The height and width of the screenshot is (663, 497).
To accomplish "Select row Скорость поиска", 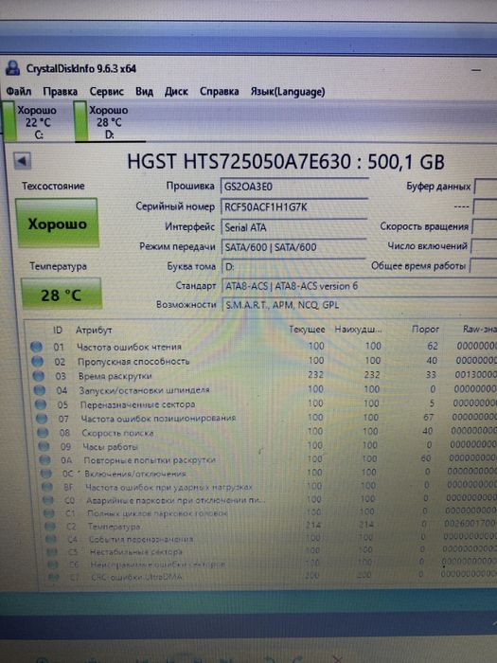I will point(267,432).
